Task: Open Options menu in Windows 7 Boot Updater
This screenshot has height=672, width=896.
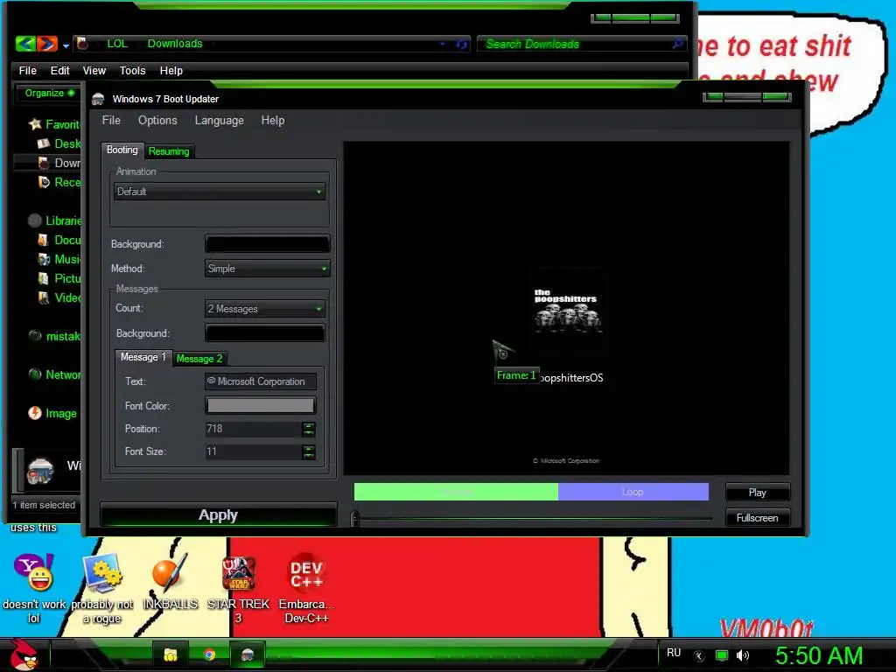Action: point(157,121)
